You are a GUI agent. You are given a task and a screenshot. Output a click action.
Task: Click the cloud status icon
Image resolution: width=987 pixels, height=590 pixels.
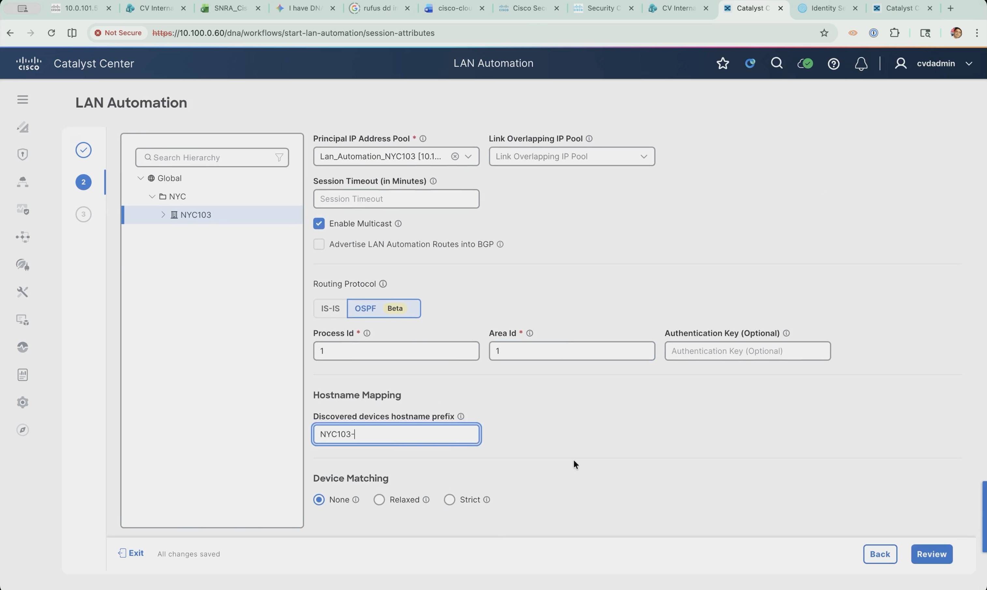point(805,63)
